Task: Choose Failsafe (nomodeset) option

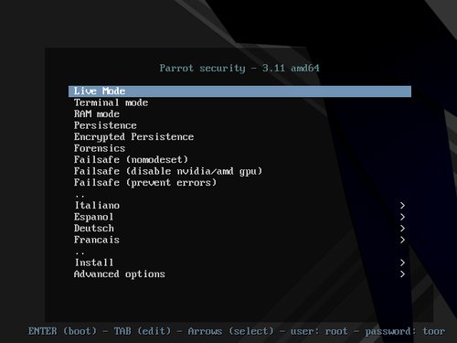Action: pos(239,160)
